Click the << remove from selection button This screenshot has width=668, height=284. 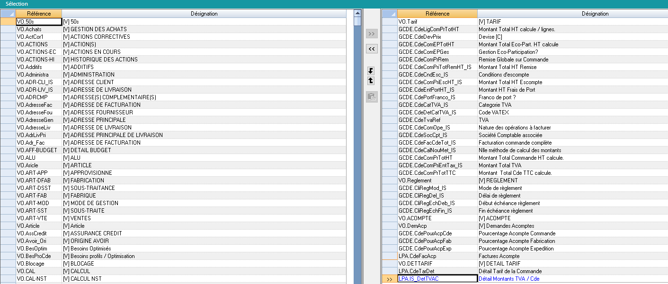coord(372,49)
